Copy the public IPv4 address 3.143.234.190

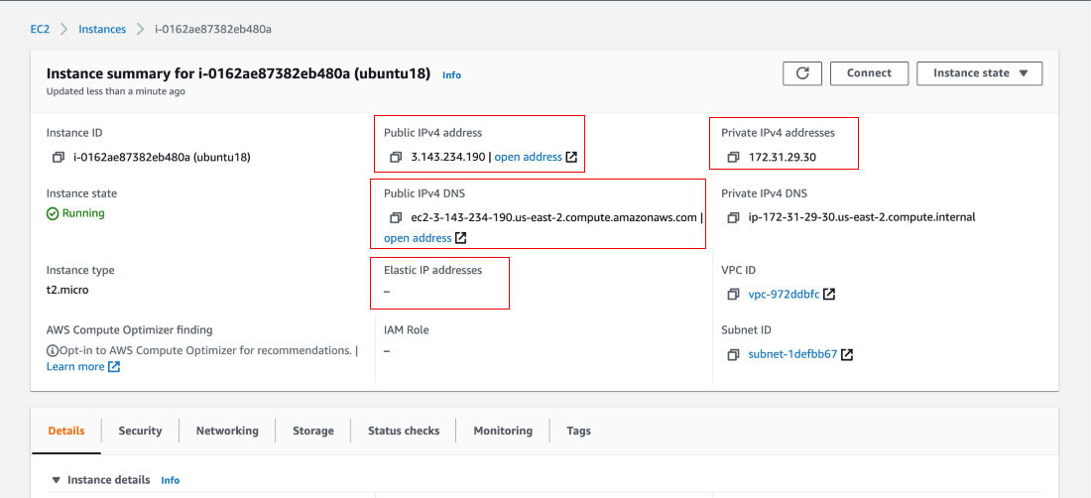click(396, 157)
